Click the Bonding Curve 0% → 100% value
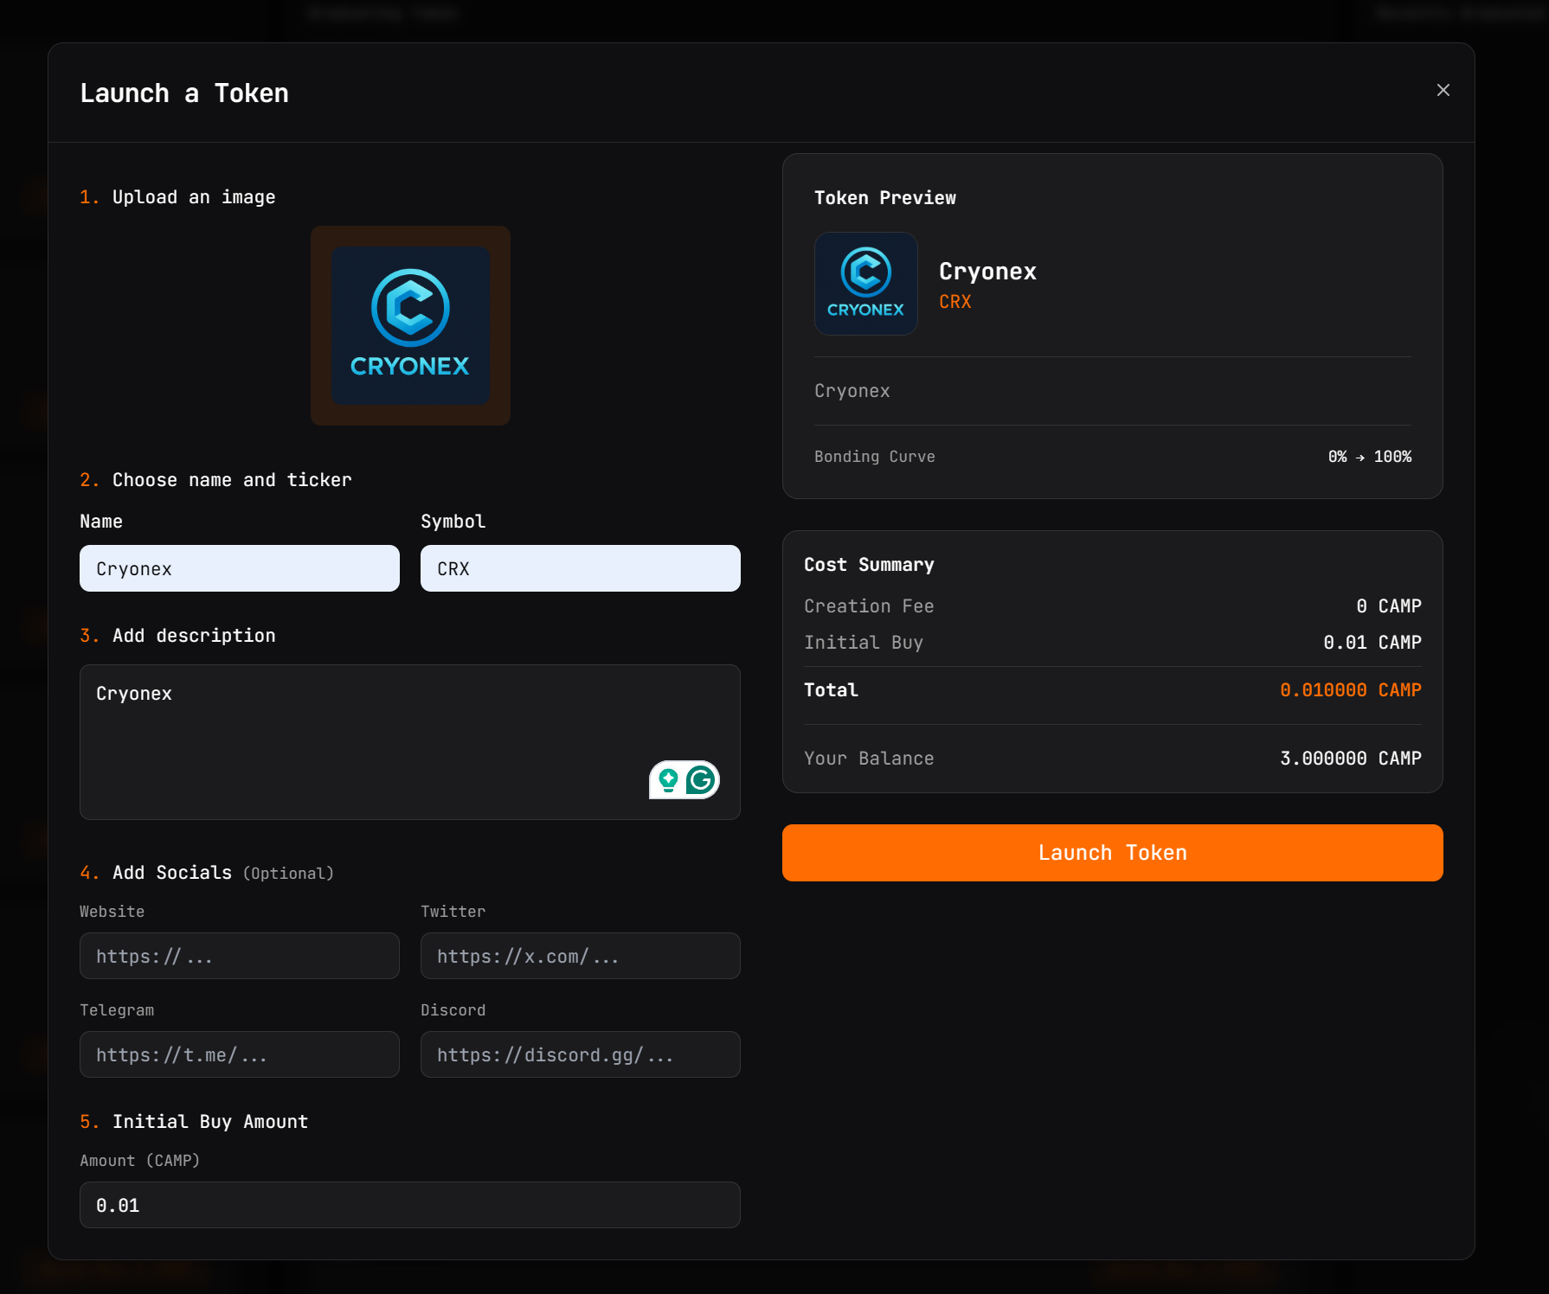This screenshot has height=1294, width=1549. 1369,457
